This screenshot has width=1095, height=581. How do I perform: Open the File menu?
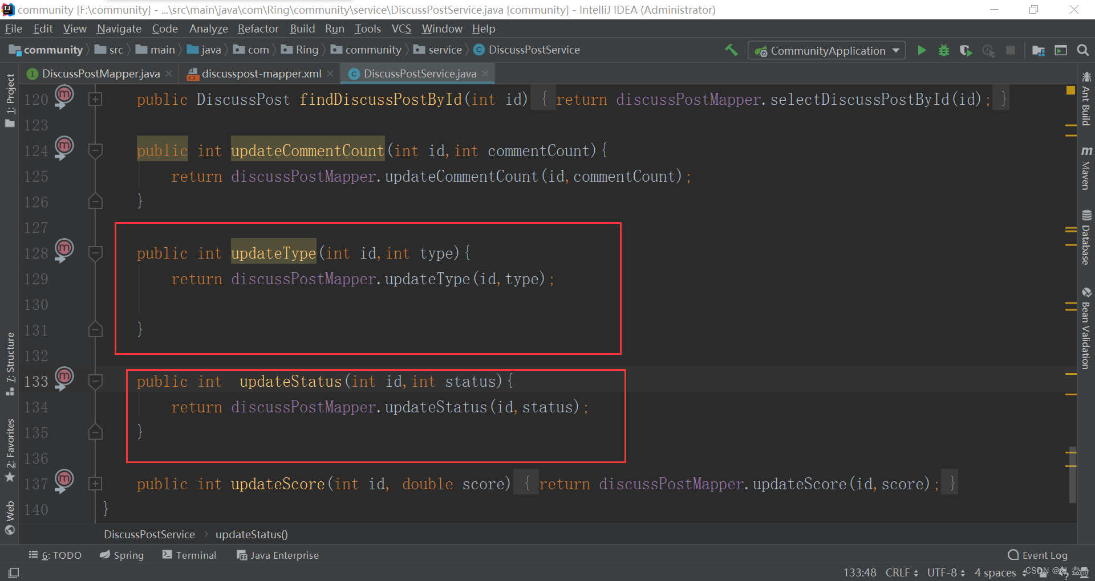tap(13, 28)
